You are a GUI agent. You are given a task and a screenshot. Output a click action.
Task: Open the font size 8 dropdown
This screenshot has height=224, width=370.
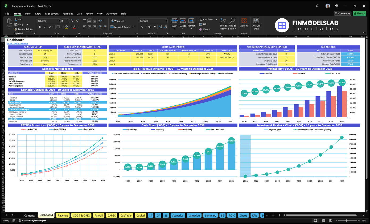coord(68,21)
